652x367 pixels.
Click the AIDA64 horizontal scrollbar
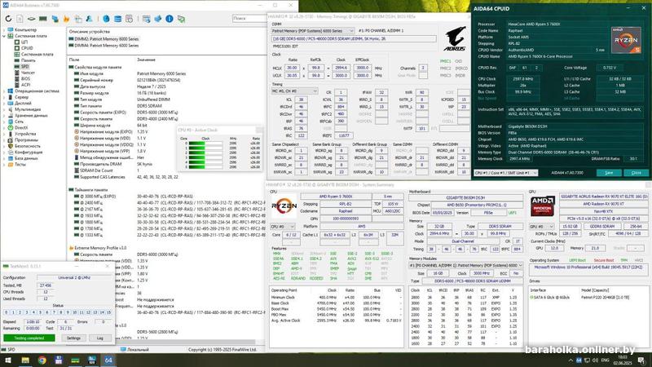166,343
